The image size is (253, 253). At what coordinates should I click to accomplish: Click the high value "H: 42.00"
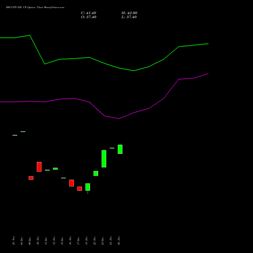click(x=129, y=13)
